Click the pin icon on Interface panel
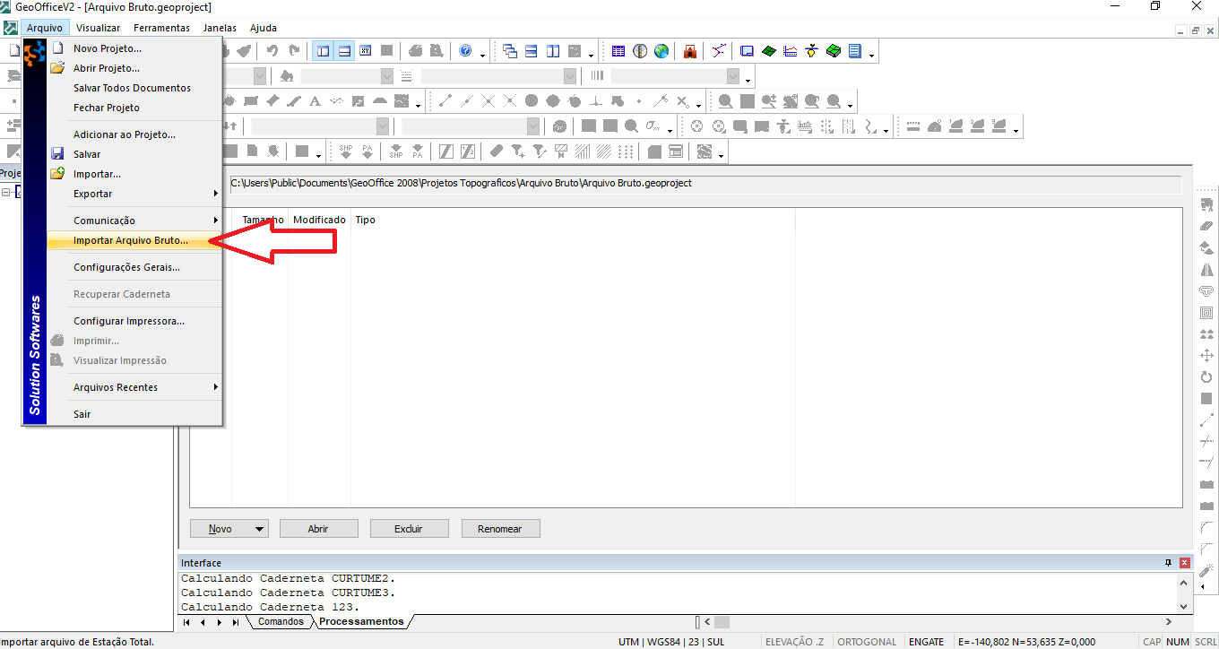Image resolution: width=1219 pixels, height=649 pixels. pos(1168,563)
